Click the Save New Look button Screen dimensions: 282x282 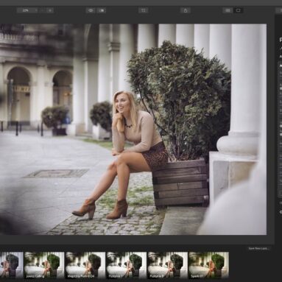pyautogui.click(x=258, y=248)
